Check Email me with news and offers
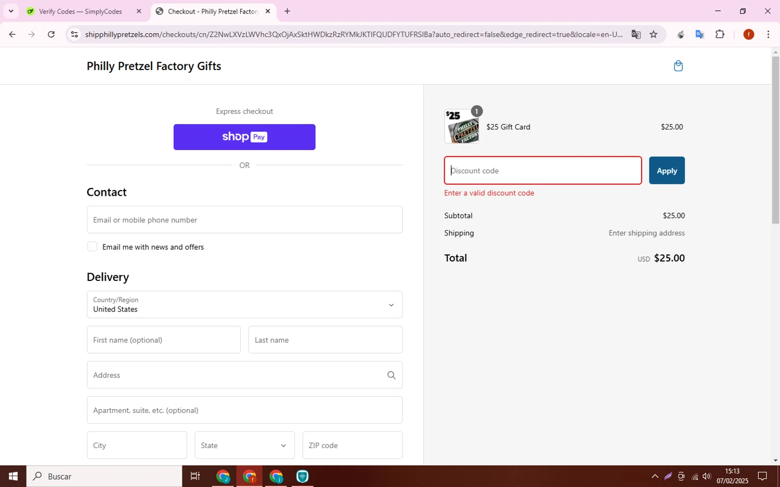 pos(93,247)
